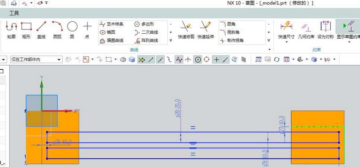Open 几何约束 geometric constraints
The height and width of the screenshot is (167, 360).
click(306, 30)
